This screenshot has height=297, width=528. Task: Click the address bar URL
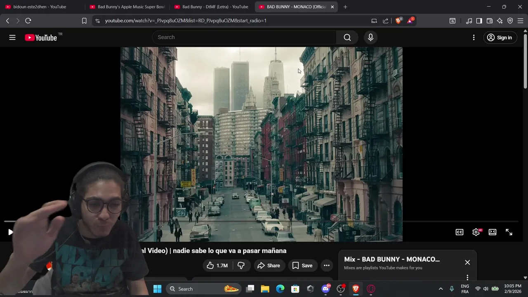186,21
